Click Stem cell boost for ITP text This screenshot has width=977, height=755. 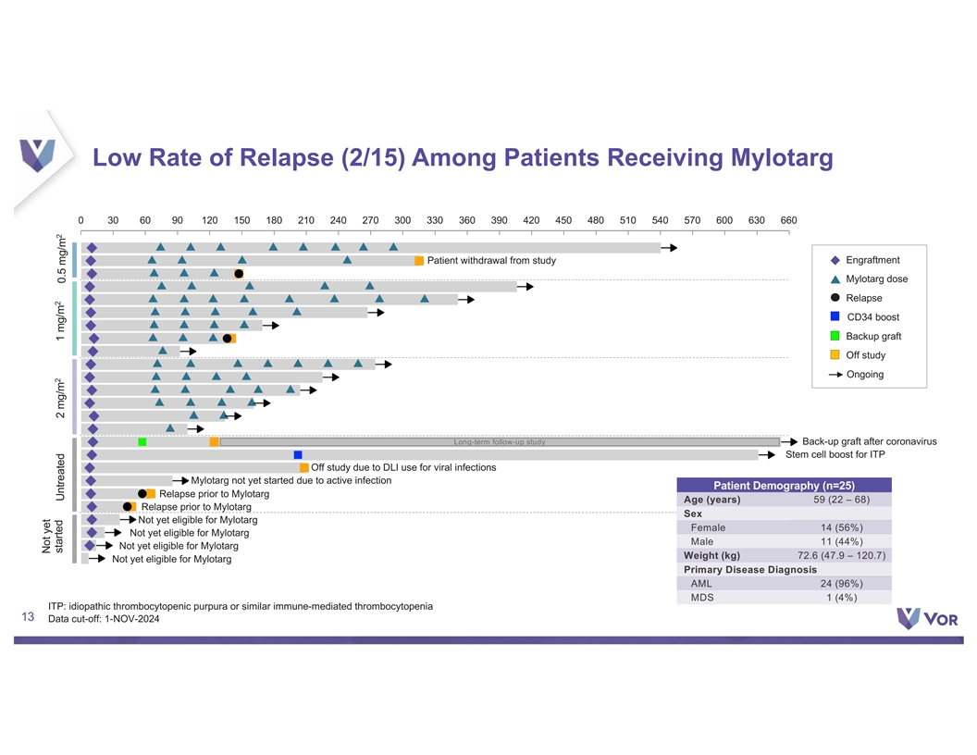(835, 454)
